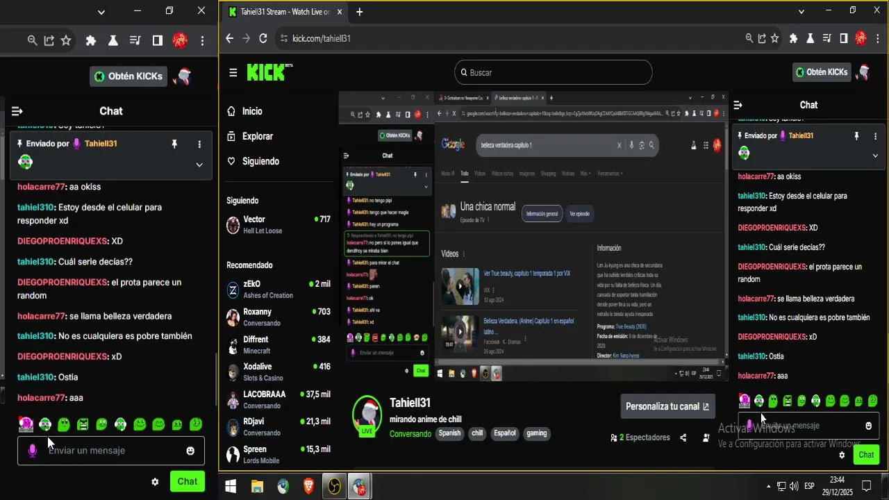Click the green KICK logo
This screenshot has width=889, height=500.
[267, 72]
